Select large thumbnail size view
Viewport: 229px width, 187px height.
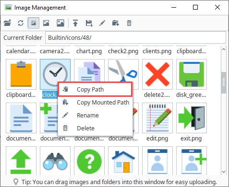60,23
